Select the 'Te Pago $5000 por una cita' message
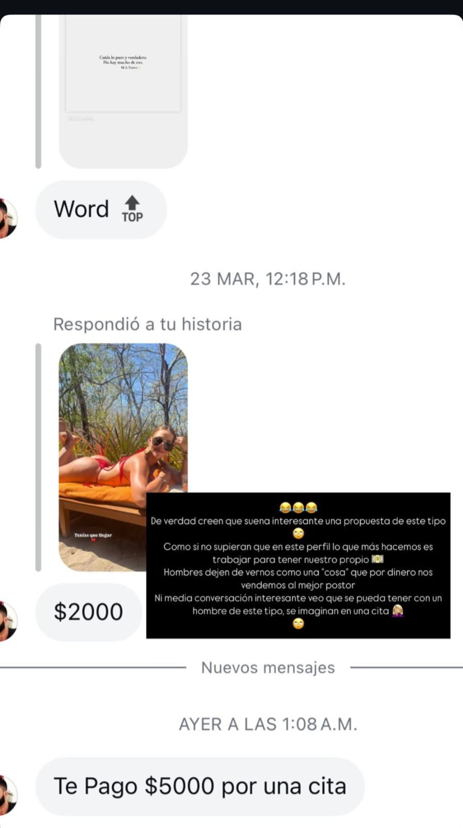This screenshot has height=828, width=463. point(200,786)
